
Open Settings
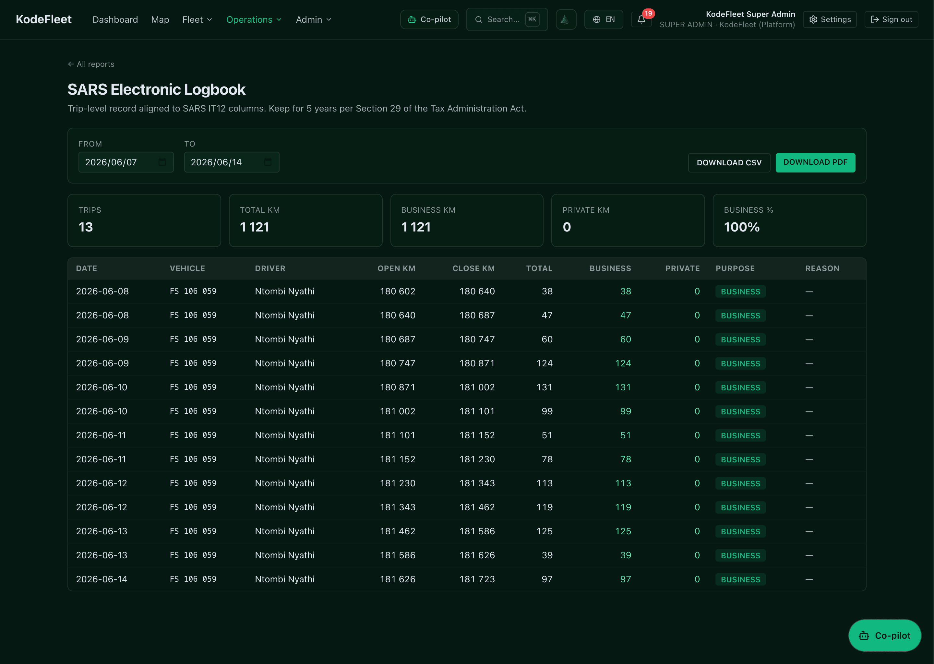(x=829, y=19)
